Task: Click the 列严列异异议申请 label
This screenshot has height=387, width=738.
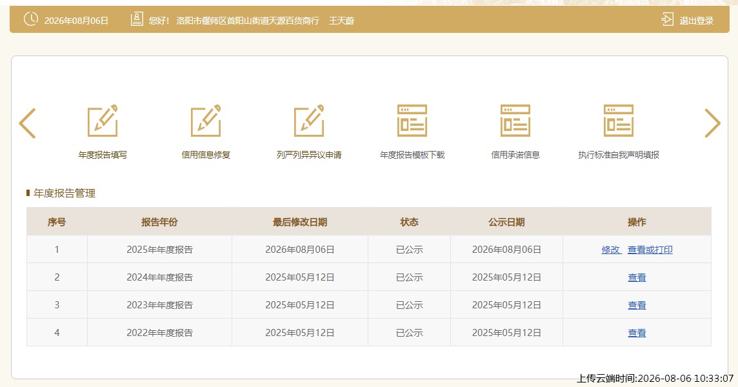Action: [x=309, y=155]
